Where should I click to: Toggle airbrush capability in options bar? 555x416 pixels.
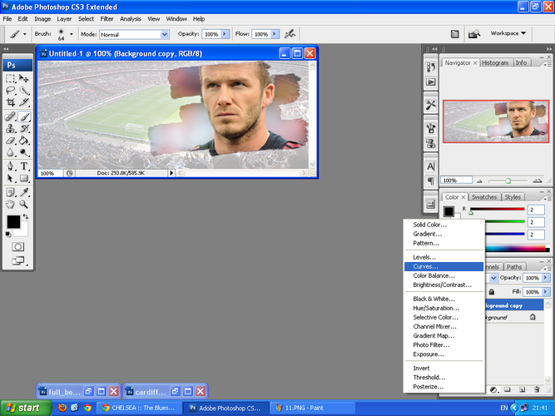tap(290, 34)
